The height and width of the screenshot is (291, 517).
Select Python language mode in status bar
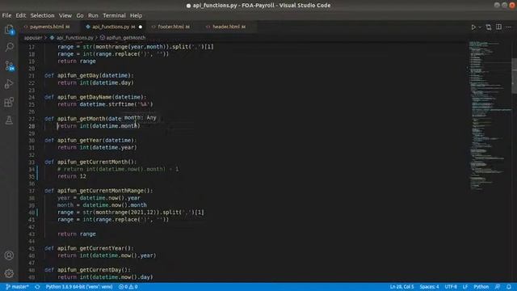tap(481, 287)
